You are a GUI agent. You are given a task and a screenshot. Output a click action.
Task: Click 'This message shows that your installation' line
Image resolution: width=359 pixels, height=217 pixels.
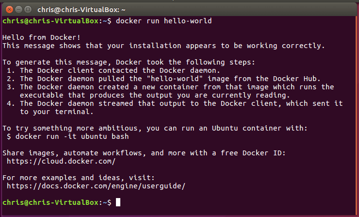(x=163, y=46)
